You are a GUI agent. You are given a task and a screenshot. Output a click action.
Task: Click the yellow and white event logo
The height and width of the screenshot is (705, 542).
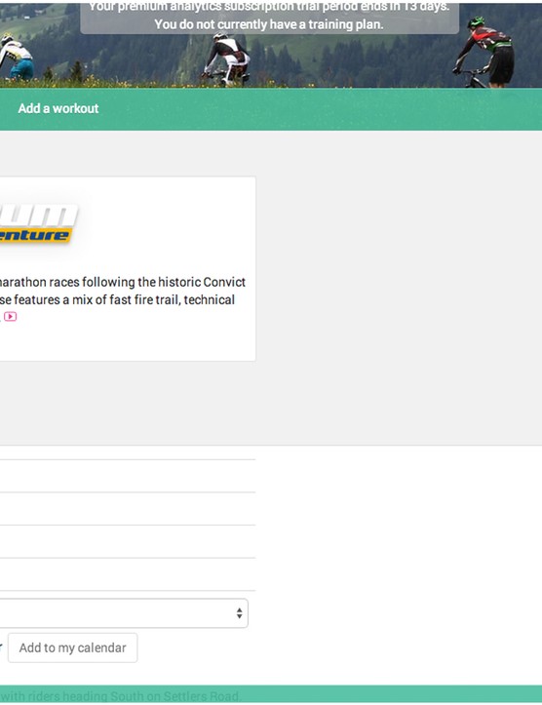(x=39, y=224)
